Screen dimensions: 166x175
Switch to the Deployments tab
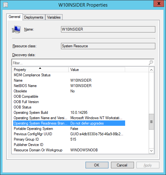(34, 17)
